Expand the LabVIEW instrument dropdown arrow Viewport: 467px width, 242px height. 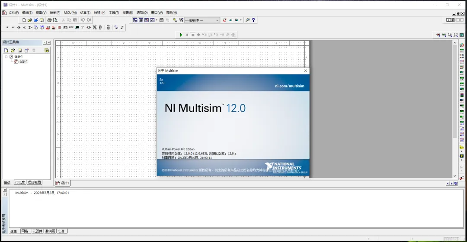[461, 160]
